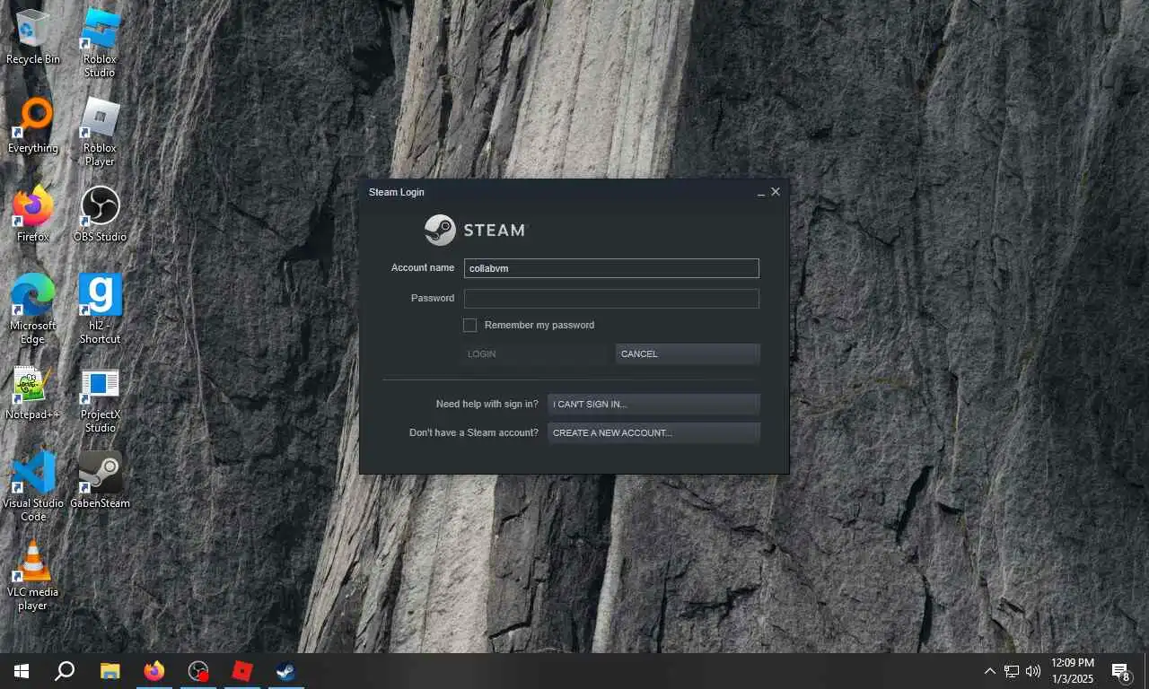Image resolution: width=1149 pixels, height=689 pixels.
Task: Select the ProjectX Studio desktop shortcut
Action: tap(100, 399)
